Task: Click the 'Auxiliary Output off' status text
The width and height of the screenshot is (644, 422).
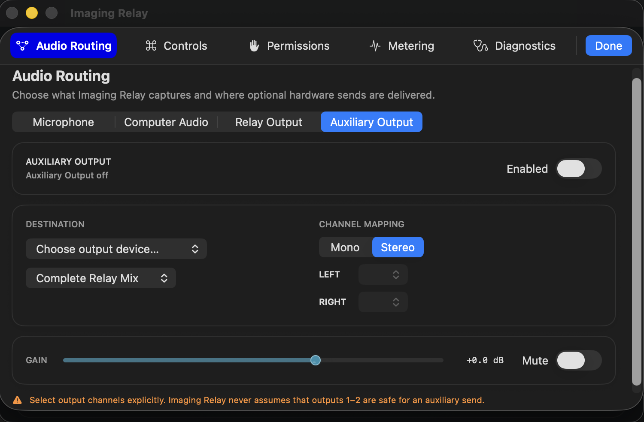Action: click(67, 175)
